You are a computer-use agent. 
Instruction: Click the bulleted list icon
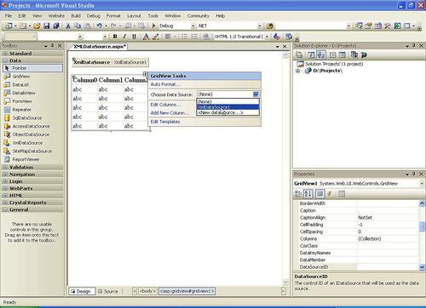click(x=184, y=37)
